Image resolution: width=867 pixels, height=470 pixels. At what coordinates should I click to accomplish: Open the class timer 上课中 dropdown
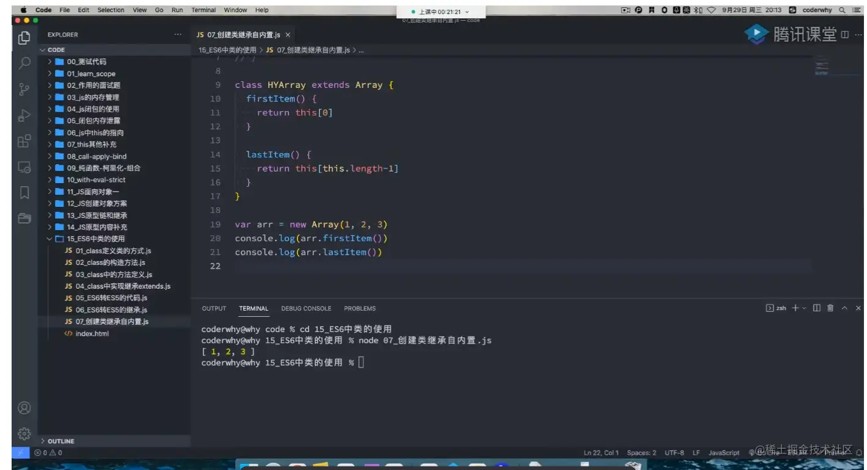[441, 12]
